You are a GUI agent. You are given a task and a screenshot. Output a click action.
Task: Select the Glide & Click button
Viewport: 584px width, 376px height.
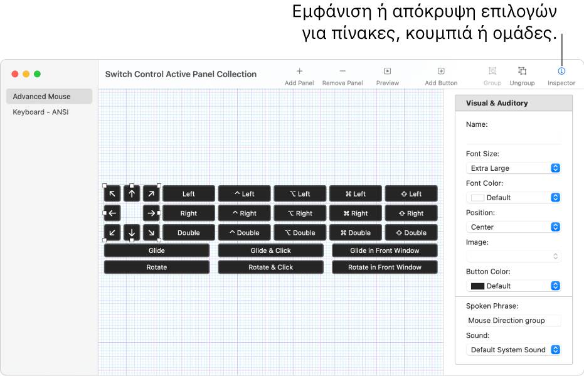click(x=271, y=250)
